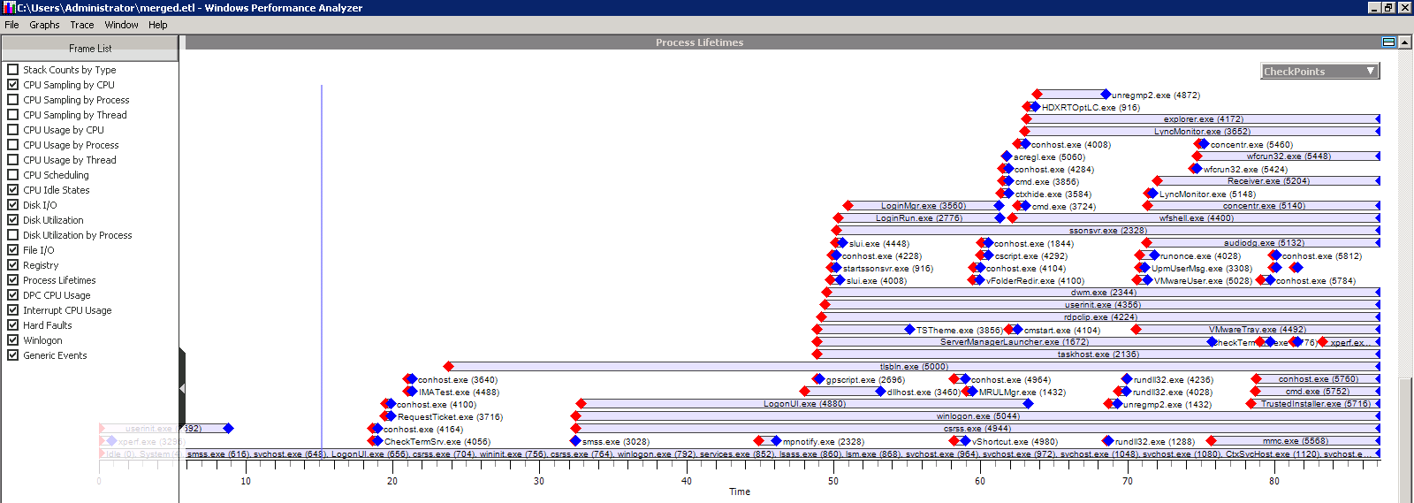
Task: Open the Window menu
Action: (121, 25)
